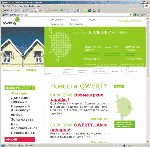Open QWERTY.LAN в подарок! headline
150x147 pixels.
pyautogui.click(x=78, y=127)
